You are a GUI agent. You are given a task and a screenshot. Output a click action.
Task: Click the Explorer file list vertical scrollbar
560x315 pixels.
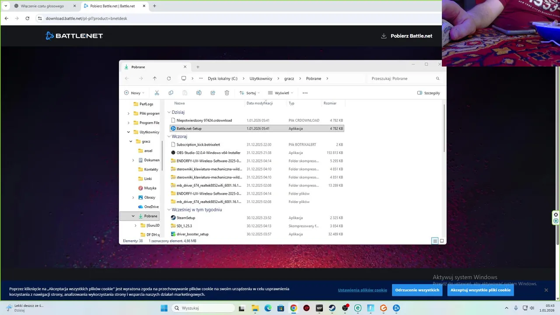click(444, 128)
